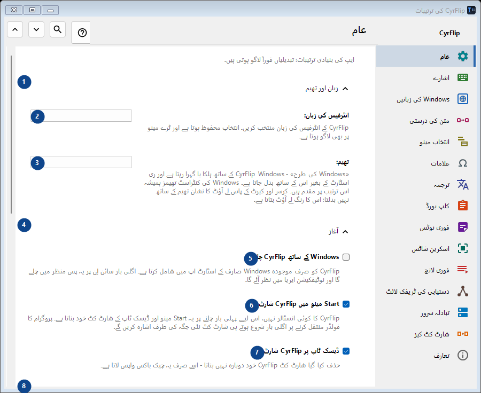Click the gear icon for عام

click(463, 56)
